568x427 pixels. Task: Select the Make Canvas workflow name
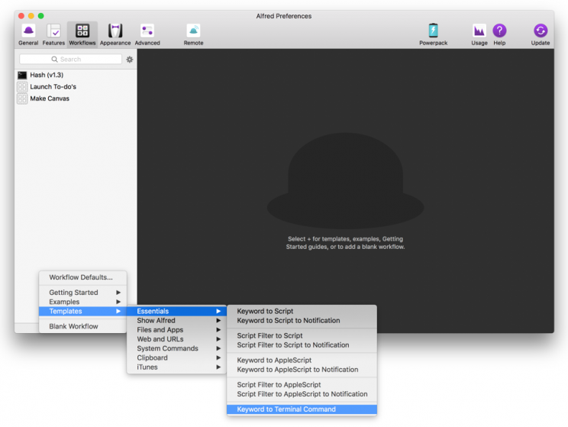tap(50, 99)
